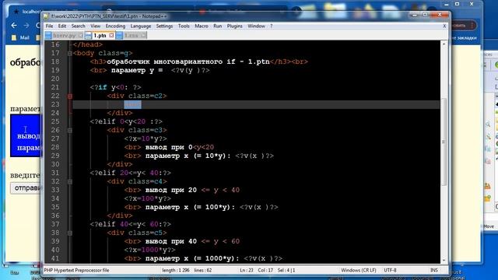The image size is (498, 280).
Task: Click the '<?x=100*y?>' code on line 34
Action: click(148, 199)
